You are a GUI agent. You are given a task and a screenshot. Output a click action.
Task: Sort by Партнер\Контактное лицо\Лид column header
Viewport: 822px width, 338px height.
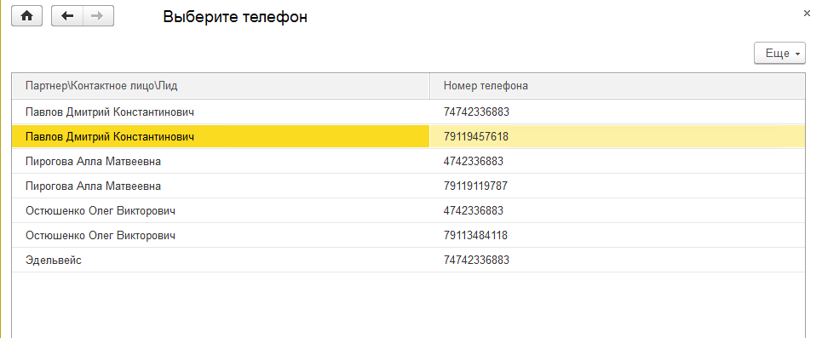click(x=221, y=86)
